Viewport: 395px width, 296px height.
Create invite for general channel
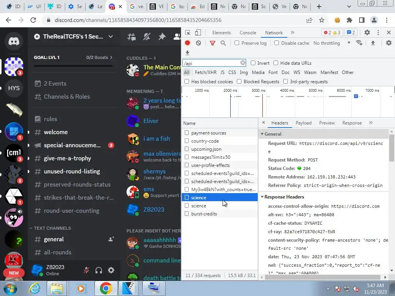(x=111, y=239)
